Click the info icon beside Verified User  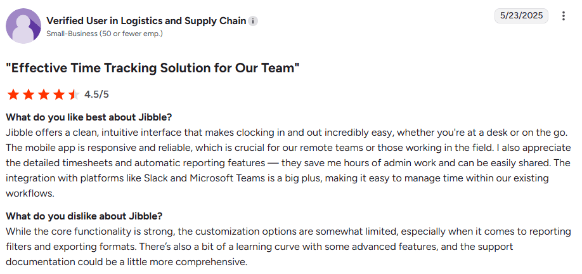[x=253, y=21]
